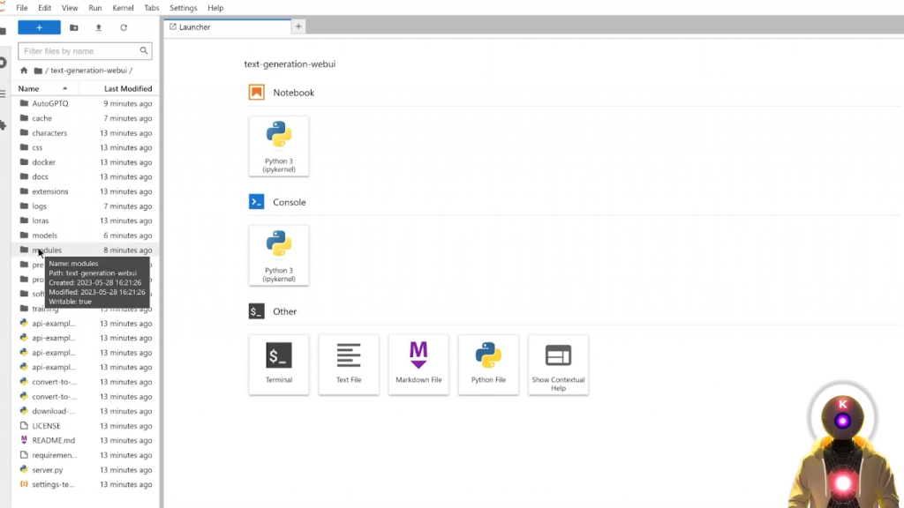Click the 9 minutes ago modified time
The height and width of the screenshot is (508, 904).
click(128, 104)
